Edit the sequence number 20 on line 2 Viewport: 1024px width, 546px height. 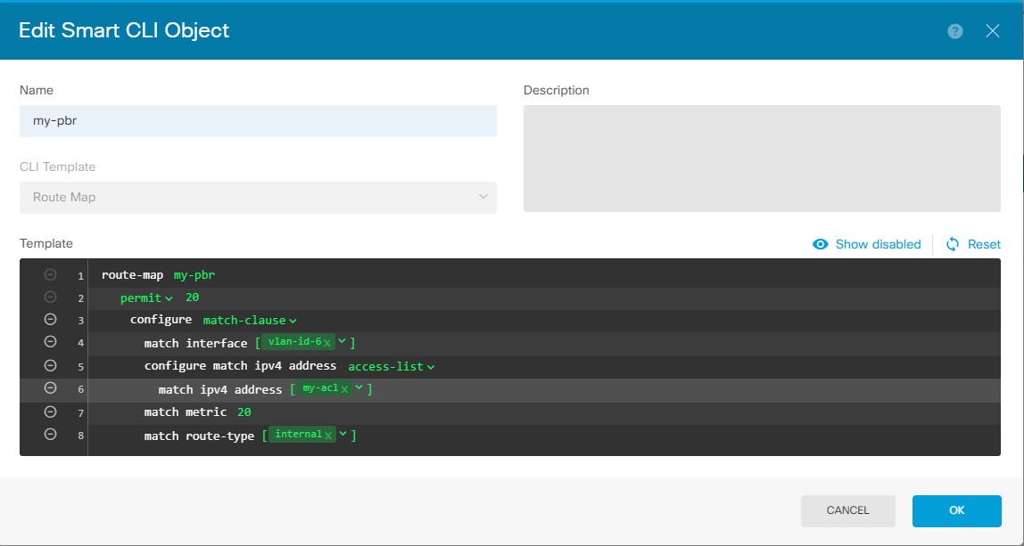[192, 297]
